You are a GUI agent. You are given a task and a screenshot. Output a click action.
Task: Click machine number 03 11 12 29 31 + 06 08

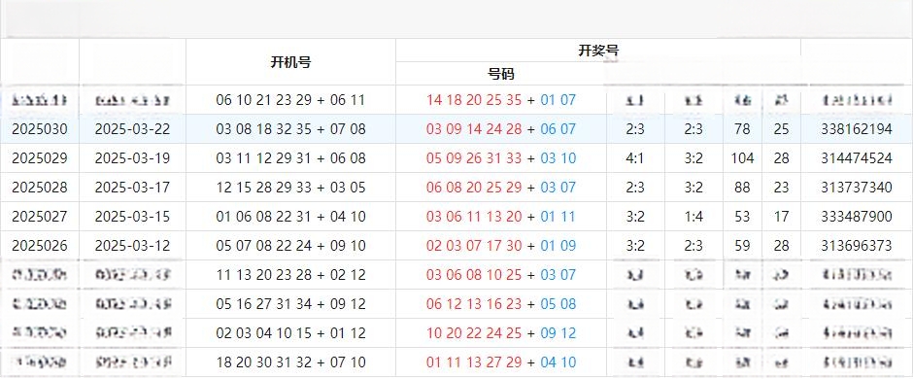click(x=290, y=158)
